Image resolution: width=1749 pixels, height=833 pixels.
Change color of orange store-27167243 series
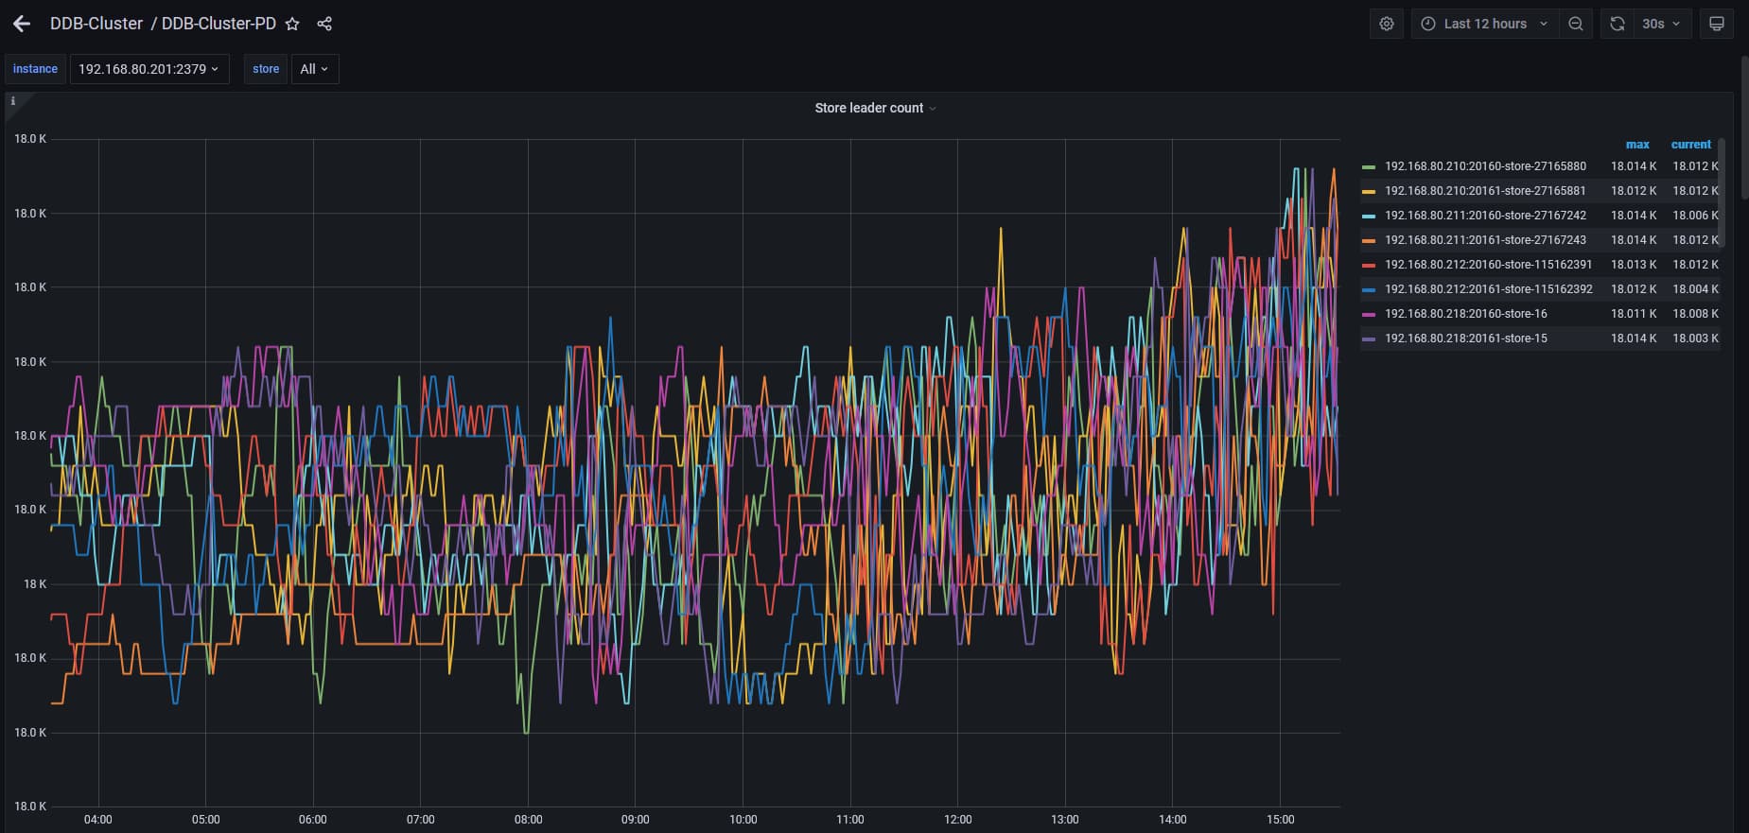click(x=1369, y=241)
